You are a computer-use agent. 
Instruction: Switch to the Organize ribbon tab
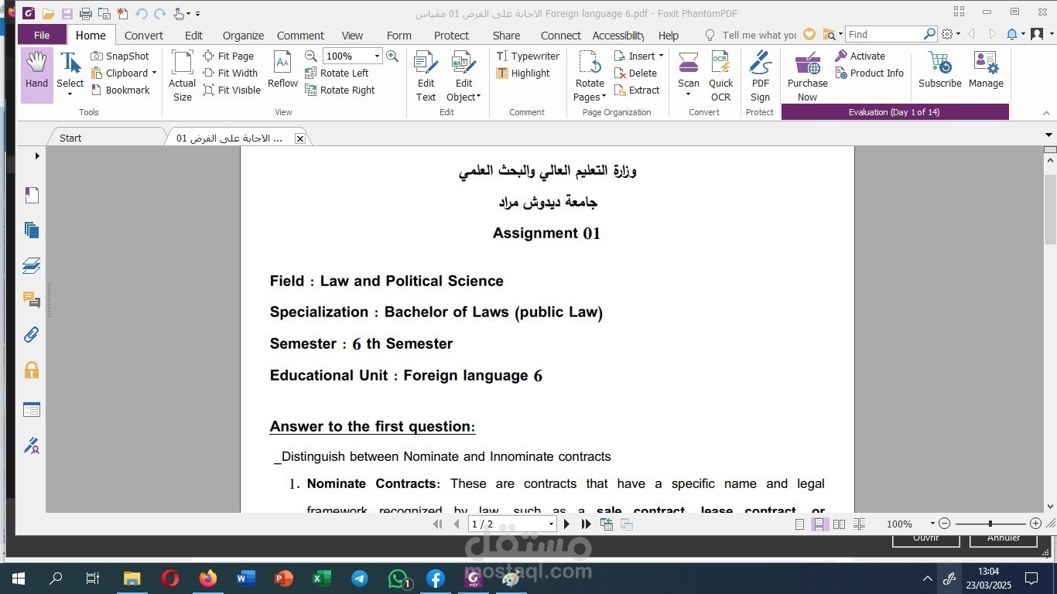pyautogui.click(x=243, y=35)
